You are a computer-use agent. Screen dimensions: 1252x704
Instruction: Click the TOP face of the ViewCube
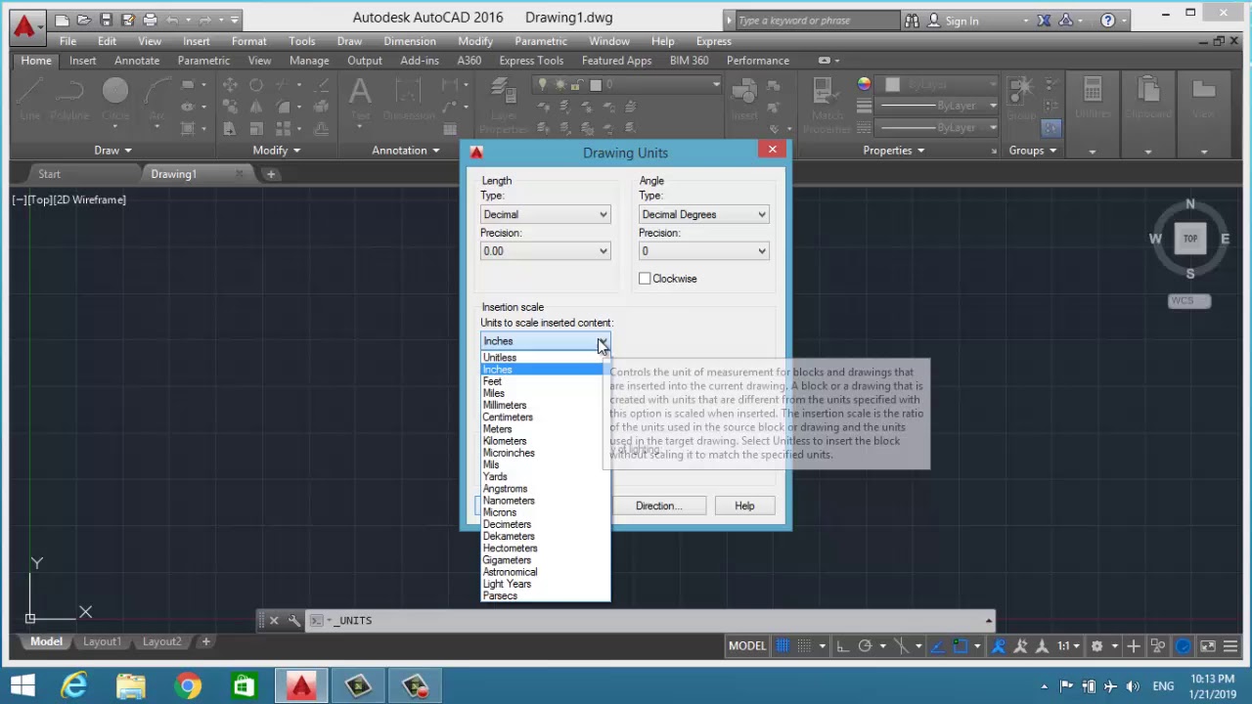(1190, 239)
